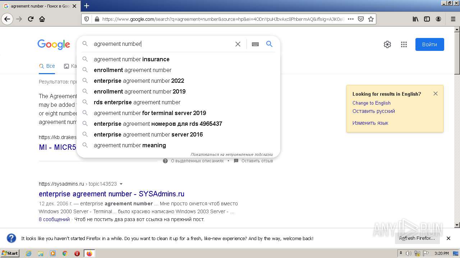The height and width of the screenshot is (258, 460).
Task: Click Оставить отзыв feedback link
Action: [x=257, y=161]
